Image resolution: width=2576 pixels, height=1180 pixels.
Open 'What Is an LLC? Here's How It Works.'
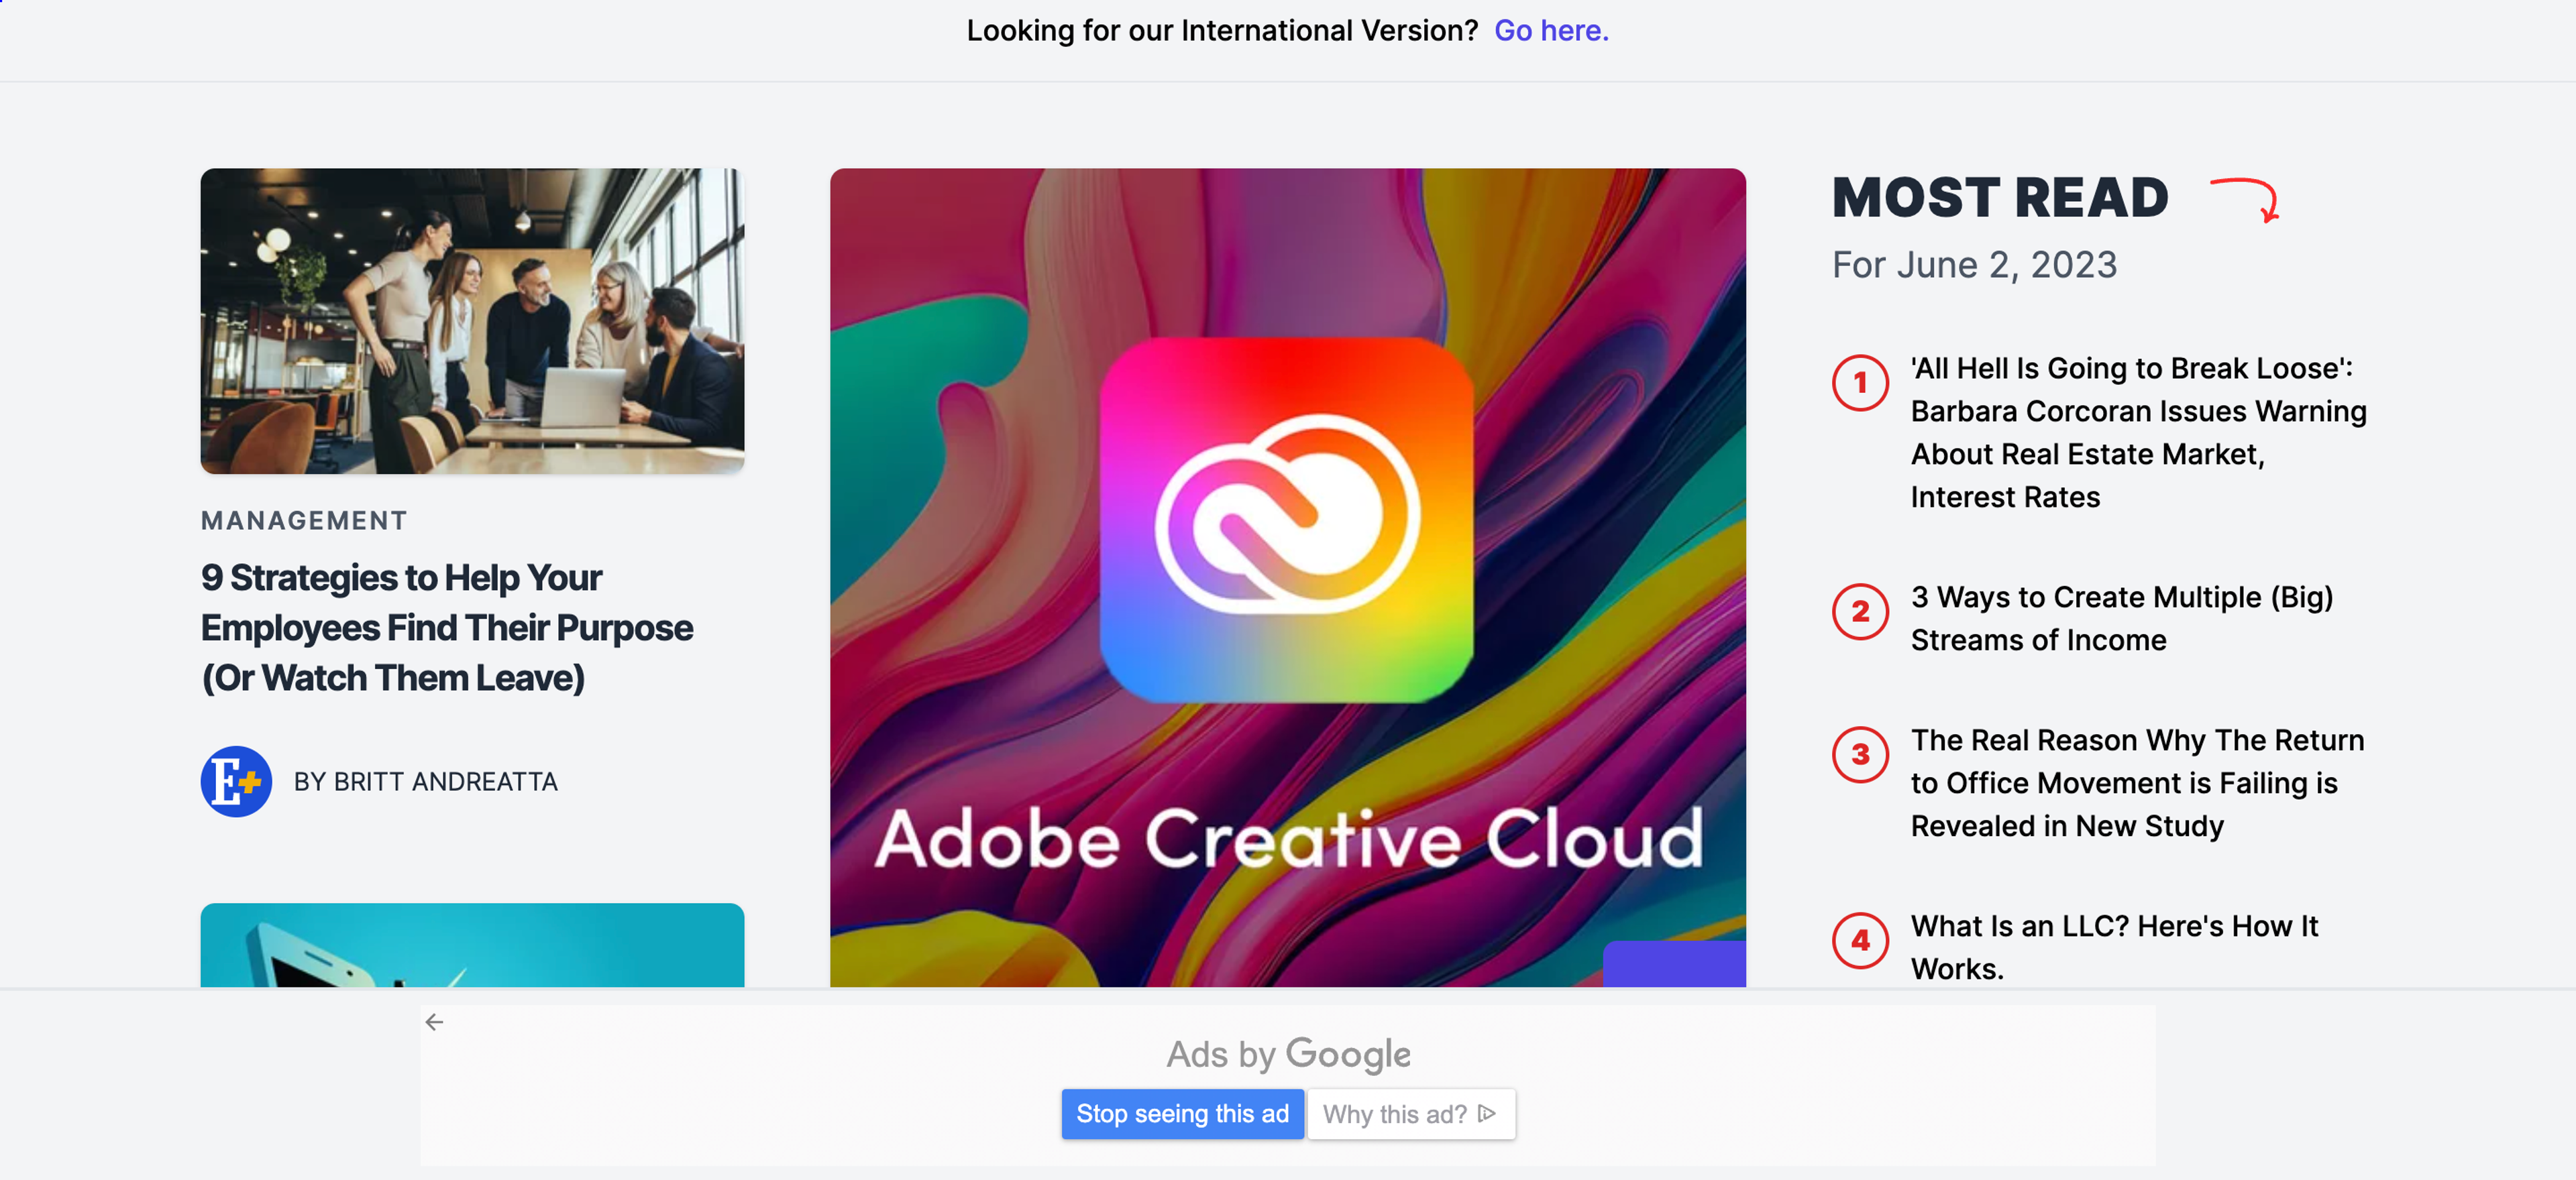click(2114, 947)
